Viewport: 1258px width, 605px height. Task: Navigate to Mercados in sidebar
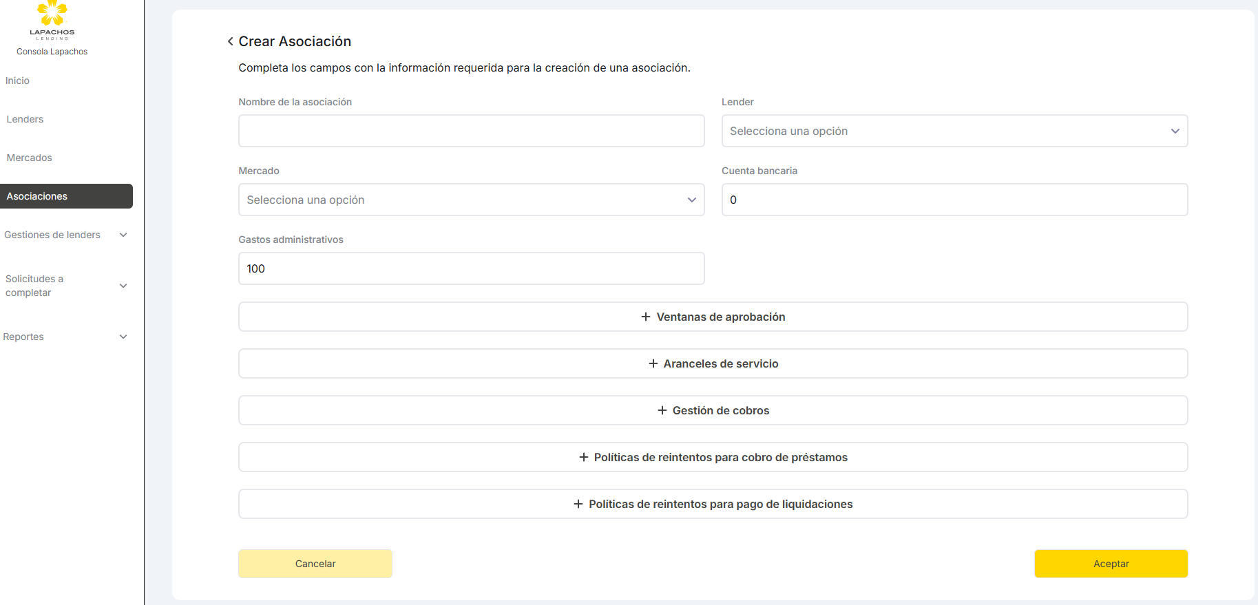[30, 158]
